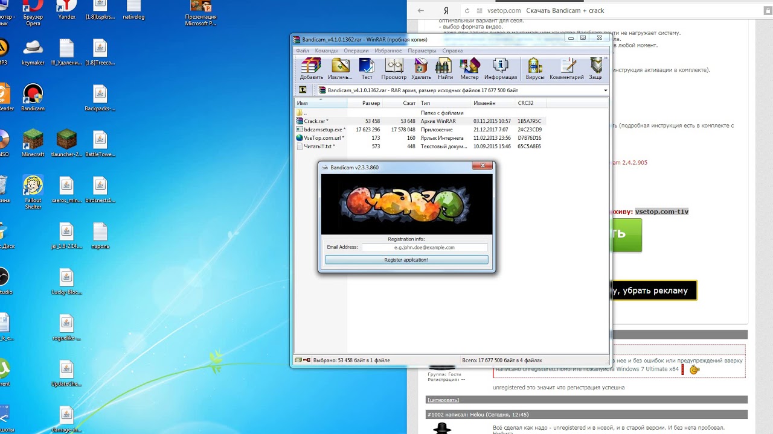This screenshot has width=773, height=434.
Task: Select the [1.8]Treeca... jar file on desktop
Action: point(100,52)
